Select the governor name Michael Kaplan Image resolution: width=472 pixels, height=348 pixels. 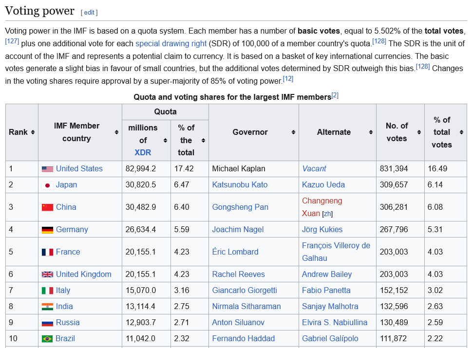tap(238, 168)
